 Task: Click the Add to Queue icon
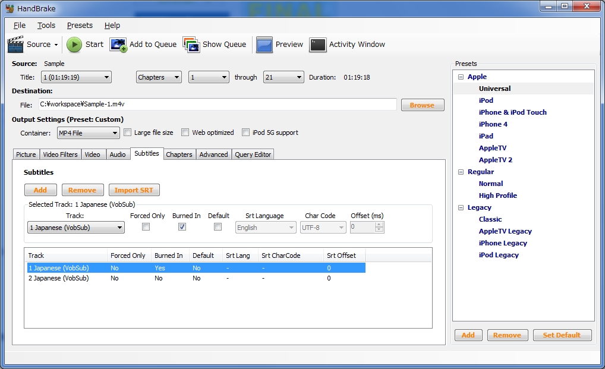[118, 45]
